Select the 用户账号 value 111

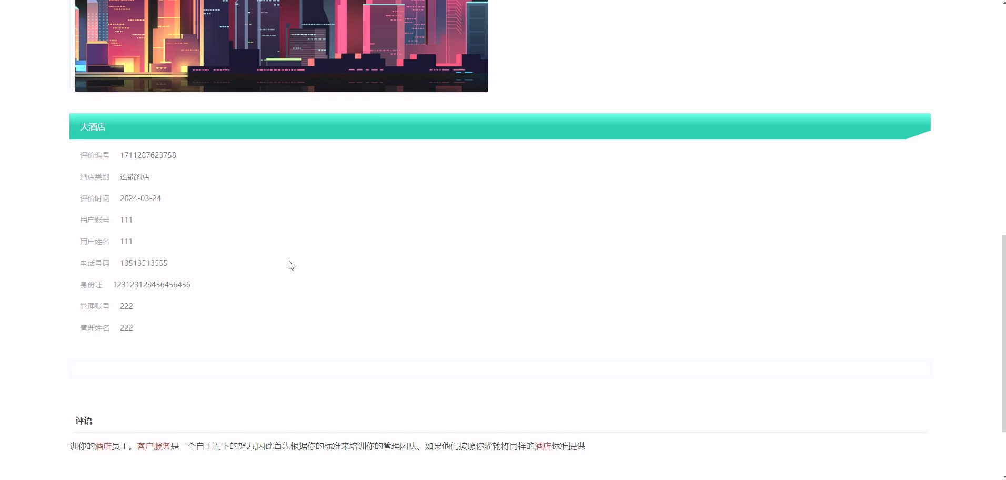point(126,219)
